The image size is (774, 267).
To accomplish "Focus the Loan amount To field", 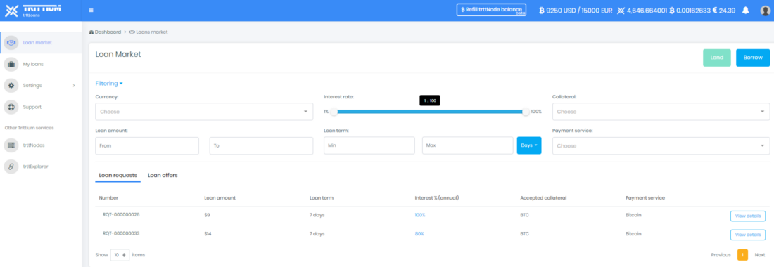I will 261,146.
